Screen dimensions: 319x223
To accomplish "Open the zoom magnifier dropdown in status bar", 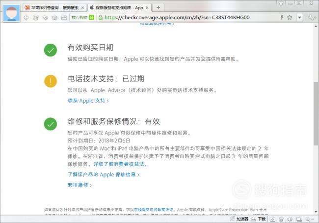I will coord(310,219).
